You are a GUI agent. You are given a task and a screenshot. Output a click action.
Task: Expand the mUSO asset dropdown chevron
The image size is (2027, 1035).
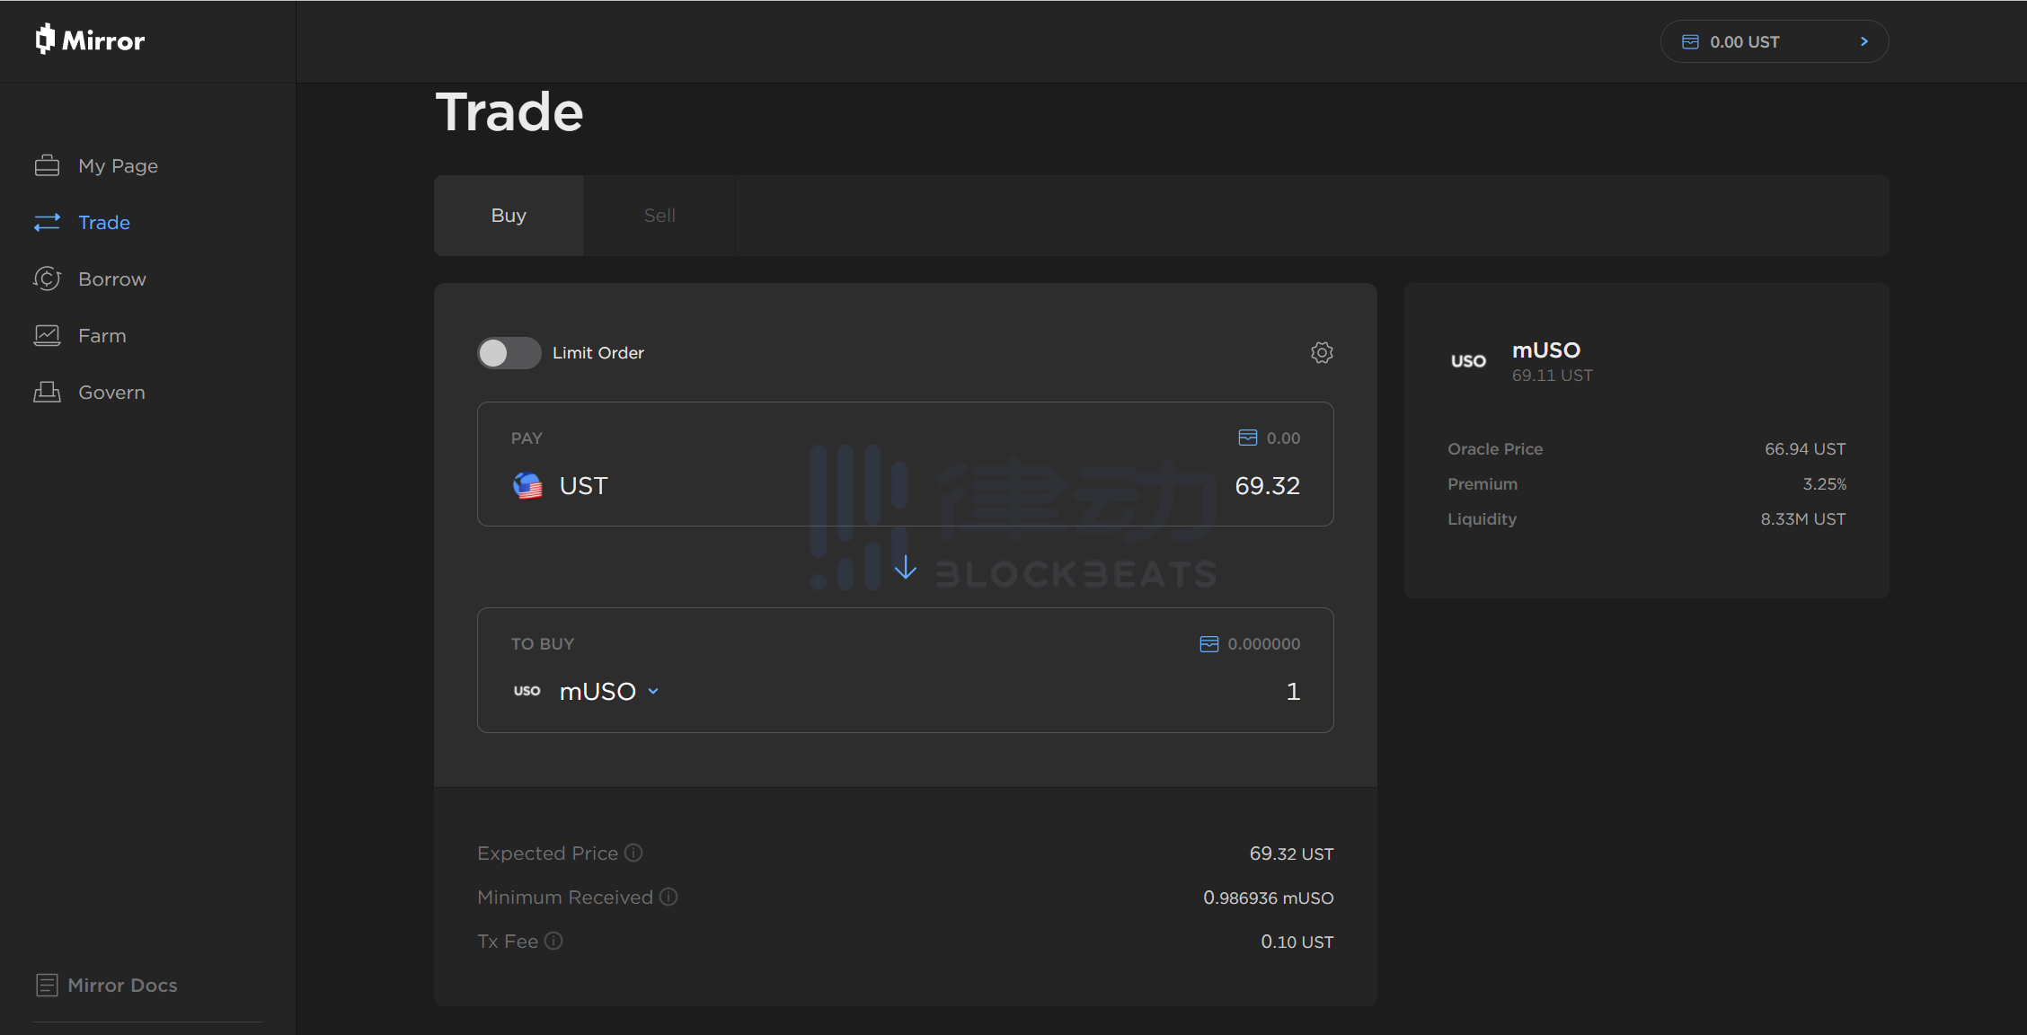click(653, 691)
